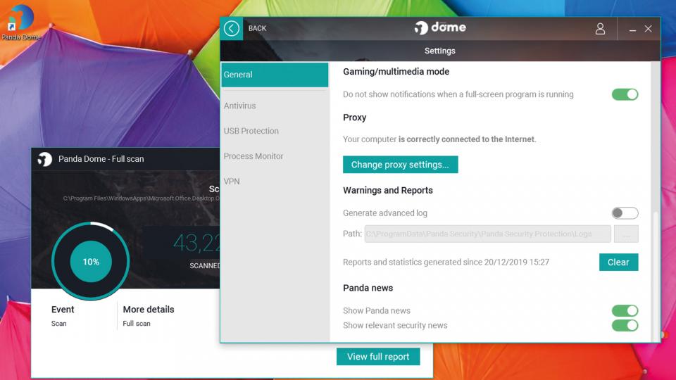Viewport: 676px width, 380px height.
Task: Click Change proxy settings button
Action: point(400,165)
